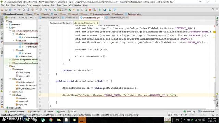Click Scroll from Source target icon
The width and height of the screenshot is (219, 123).
pos(23,18)
